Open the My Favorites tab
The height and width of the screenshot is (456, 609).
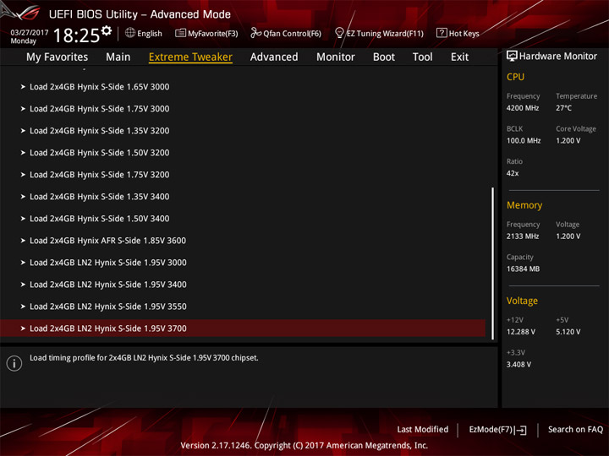click(58, 57)
